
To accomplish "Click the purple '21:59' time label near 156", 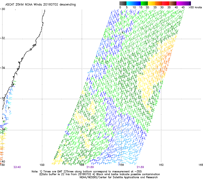I will pyautogui.click(x=90, y=167).
